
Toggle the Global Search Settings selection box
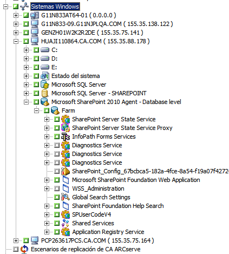point(57,197)
